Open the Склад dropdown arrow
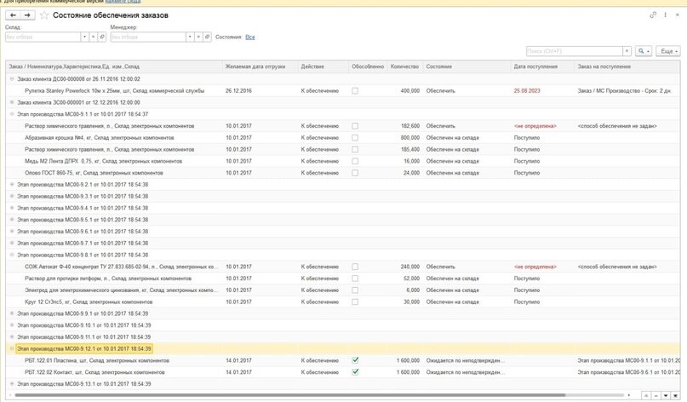The image size is (687, 402). 84,37
